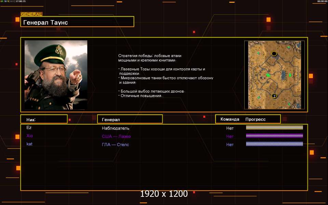The image size is (328, 205).
Task: Click the blue loading progress bar for kat
Action: (x=274, y=144)
